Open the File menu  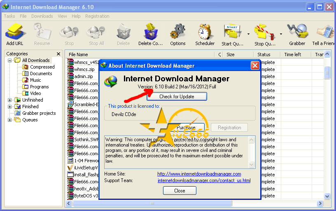[23, 17]
